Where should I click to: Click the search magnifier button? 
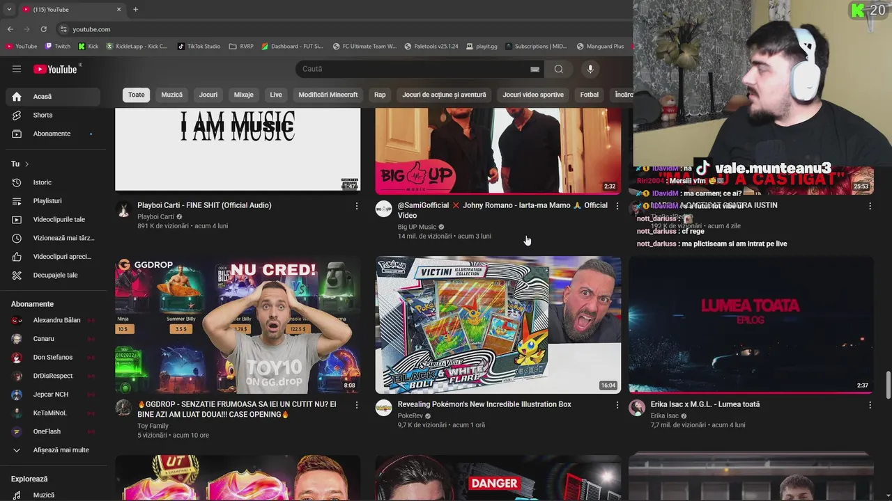558,69
